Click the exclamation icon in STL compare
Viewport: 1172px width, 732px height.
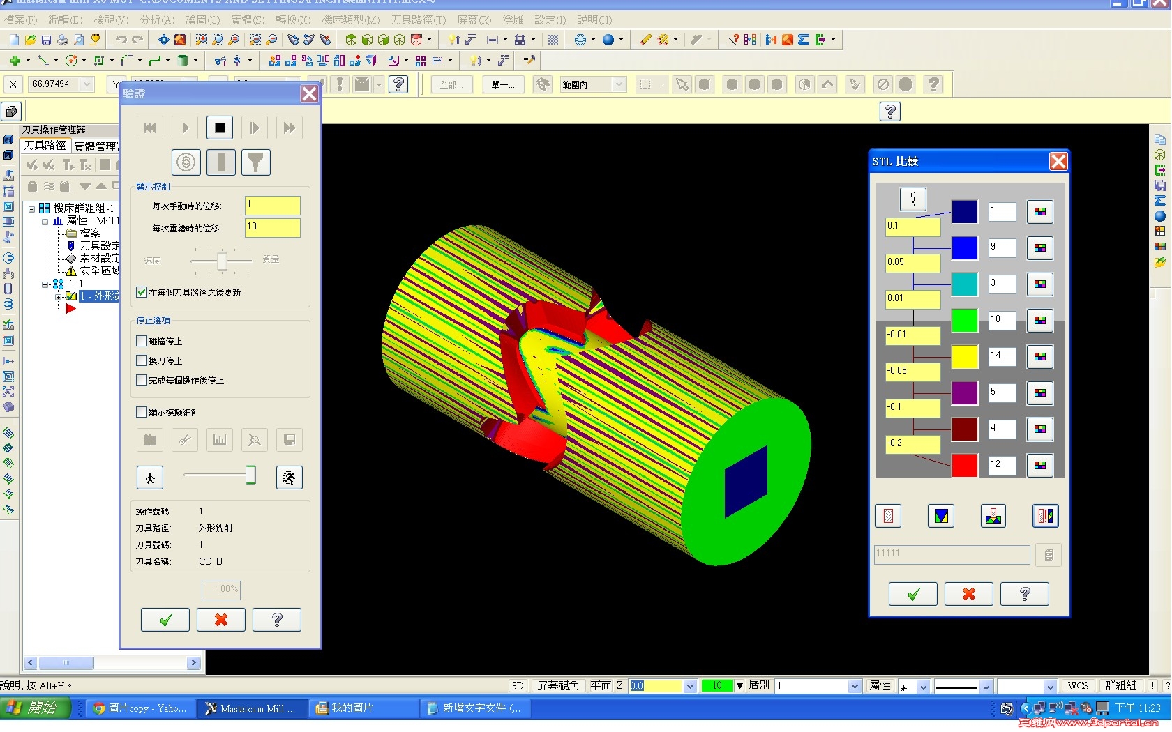click(913, 199)
